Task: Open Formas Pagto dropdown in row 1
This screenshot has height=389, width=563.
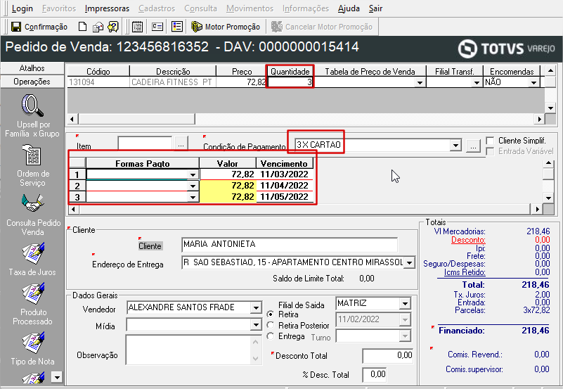Action: coord(193,174)
